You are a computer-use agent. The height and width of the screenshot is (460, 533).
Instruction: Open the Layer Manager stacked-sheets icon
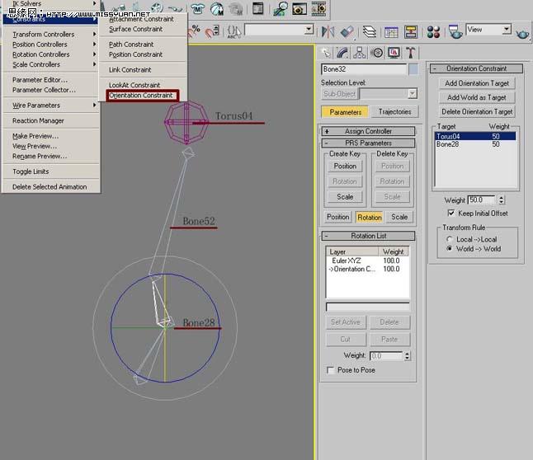pos(369,32)
